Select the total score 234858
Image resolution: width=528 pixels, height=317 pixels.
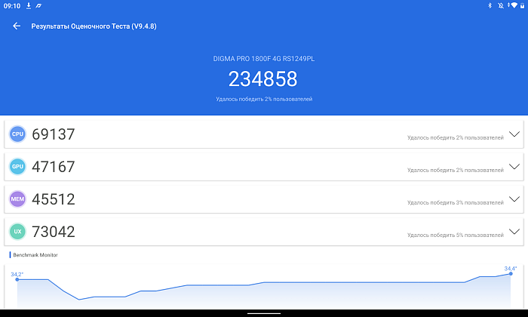tap(263, 78)
